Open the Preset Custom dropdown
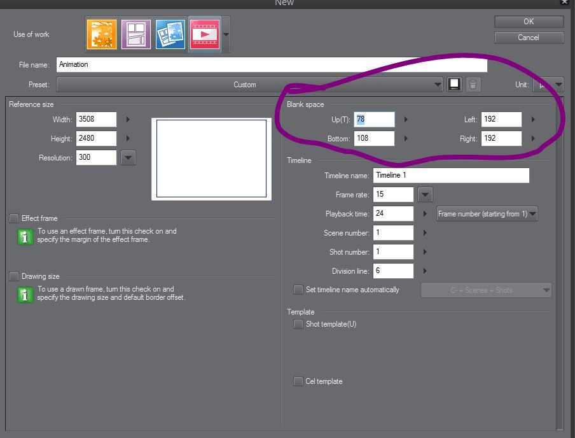The height and width of the screenshot is (438, 575). 250,85
